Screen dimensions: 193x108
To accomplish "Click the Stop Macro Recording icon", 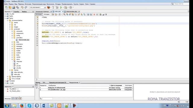I will point(97,14).
